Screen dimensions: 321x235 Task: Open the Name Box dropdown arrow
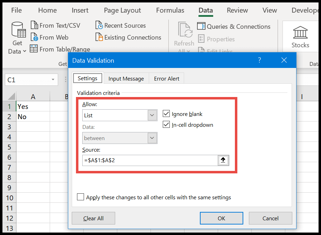pyautogui.click(x=53, y=80)
